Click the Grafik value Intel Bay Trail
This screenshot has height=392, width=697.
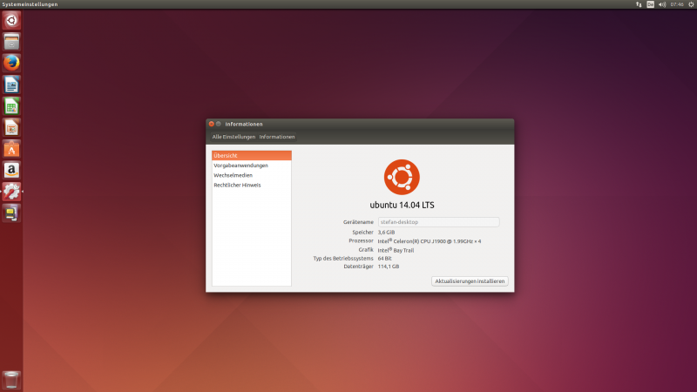point(396,250)
